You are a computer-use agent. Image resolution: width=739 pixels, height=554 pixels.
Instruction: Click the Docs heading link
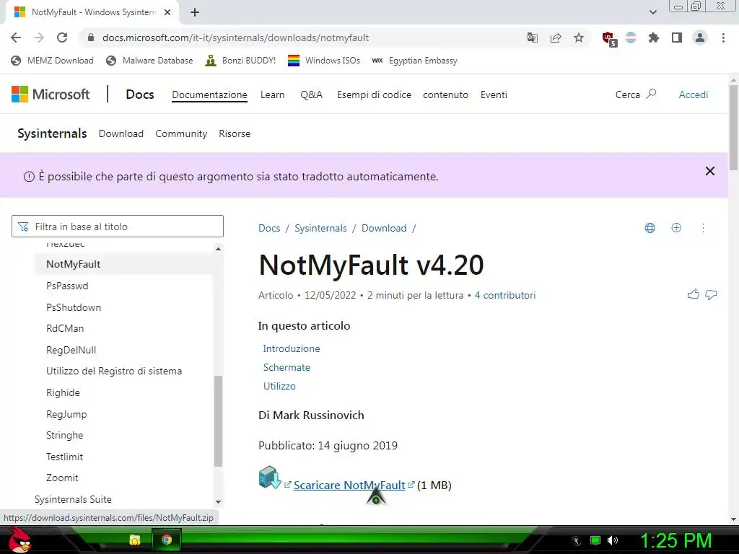pyautogui.click(x=140, y=94)
